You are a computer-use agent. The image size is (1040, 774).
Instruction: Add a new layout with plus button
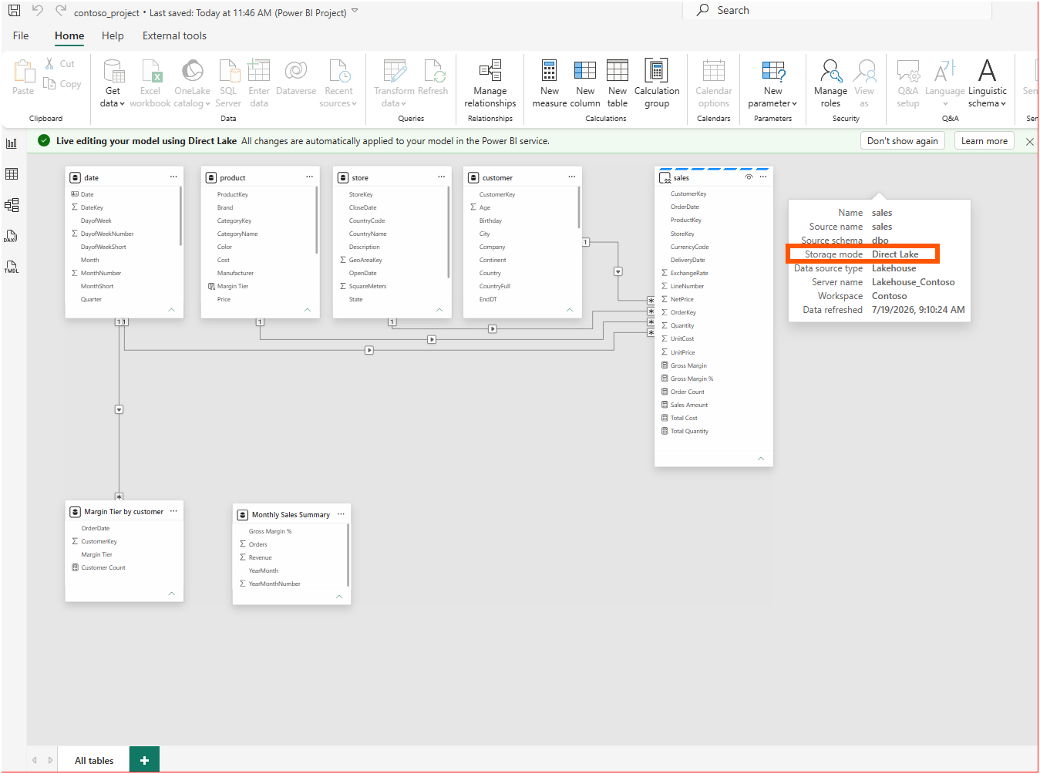(144, 760)
